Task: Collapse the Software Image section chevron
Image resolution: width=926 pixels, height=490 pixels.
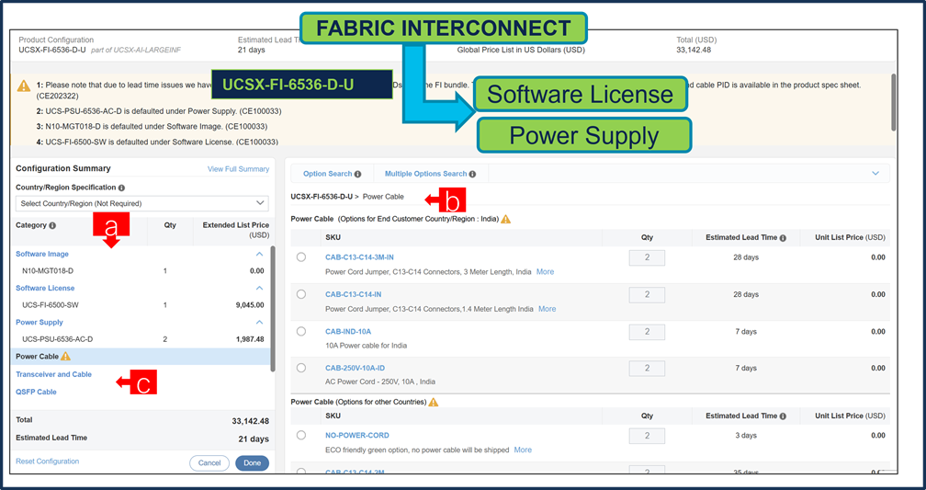Action: 259,254
